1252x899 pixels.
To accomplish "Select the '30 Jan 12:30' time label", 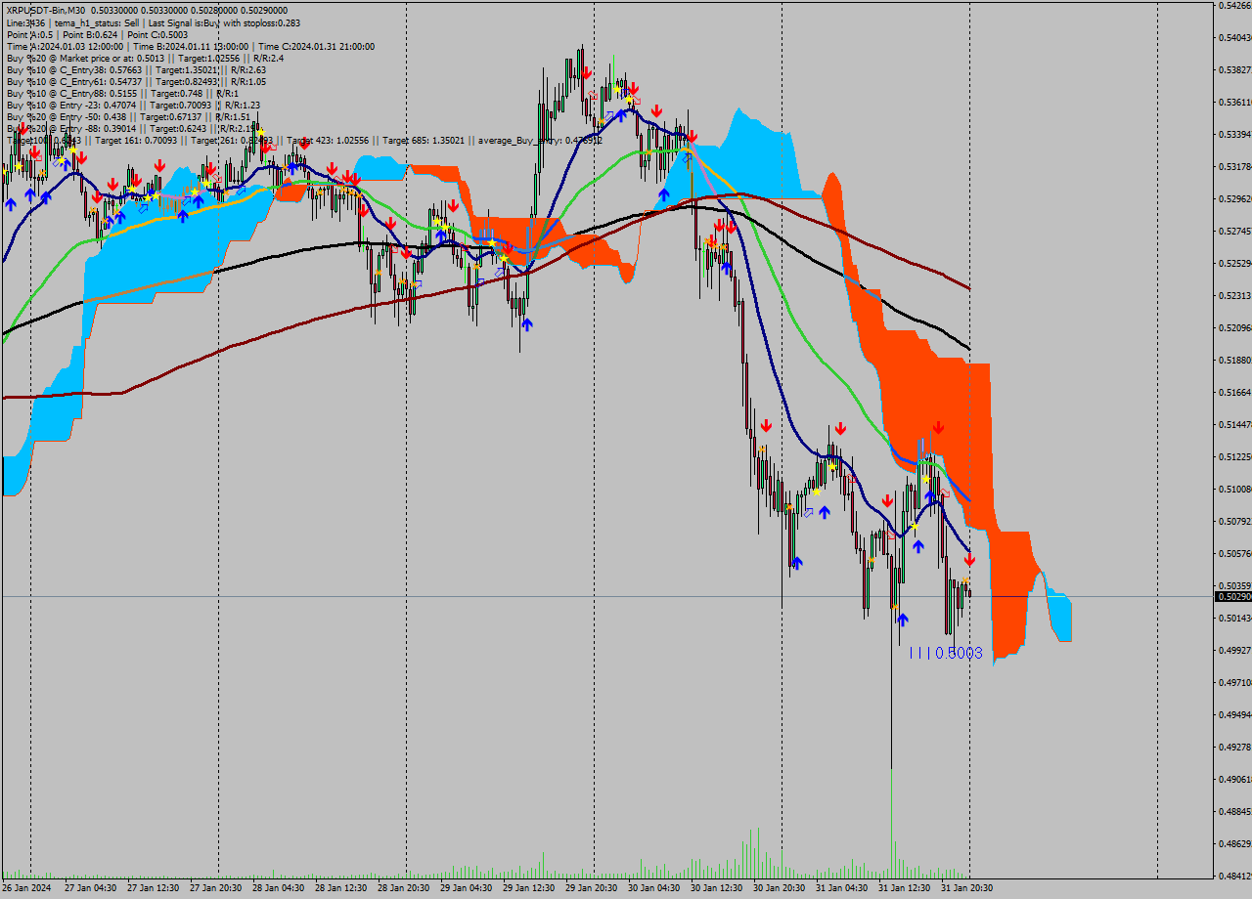I will [x=717, y=888].
